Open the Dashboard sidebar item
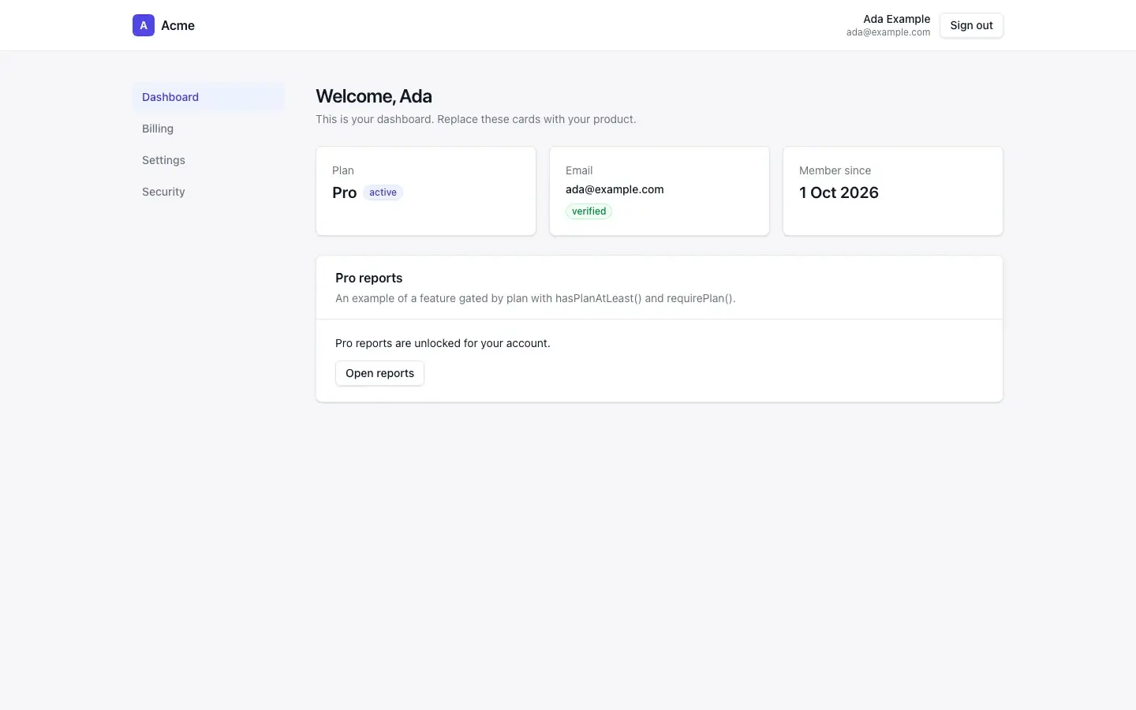The height and width of the screenshot is (710, 1136). [208, 97]
